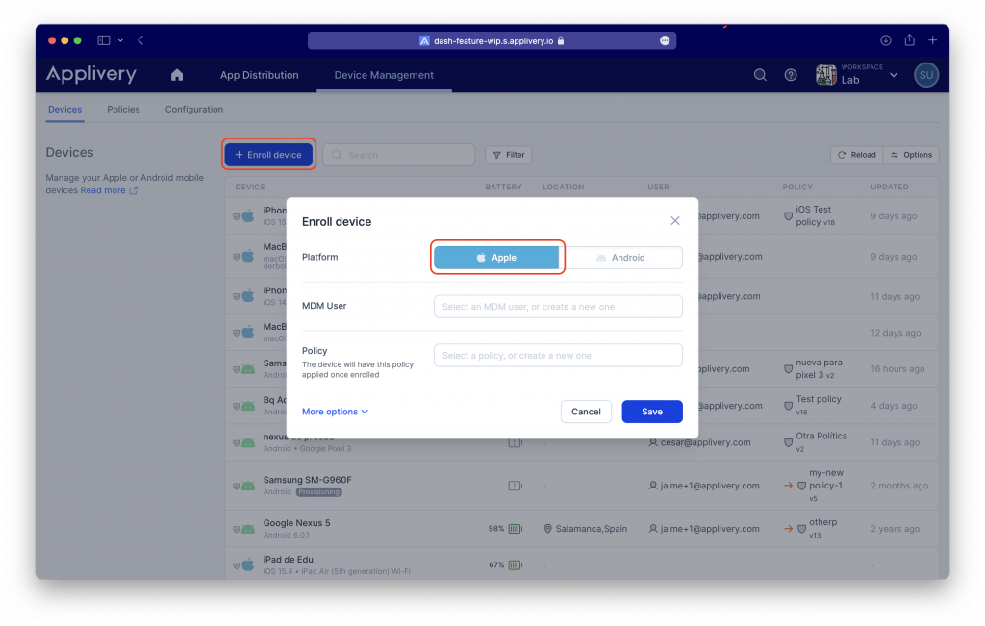The width and height of the screenshot is (985, 626).
Task: Click the DEVICE column header
Action: [x=250, y=188]
